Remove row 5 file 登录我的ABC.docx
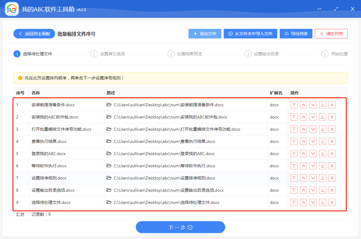 tap(332, 154)
